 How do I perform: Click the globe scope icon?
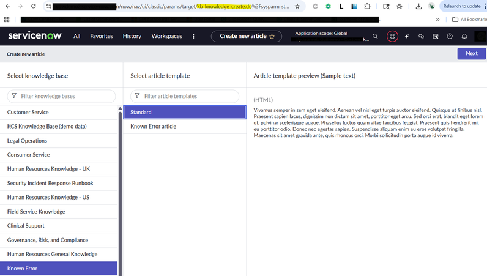coord(393,36)
